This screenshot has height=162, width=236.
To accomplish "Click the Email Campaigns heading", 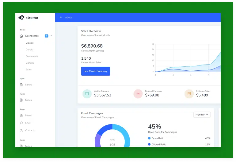I will [92, 113].
